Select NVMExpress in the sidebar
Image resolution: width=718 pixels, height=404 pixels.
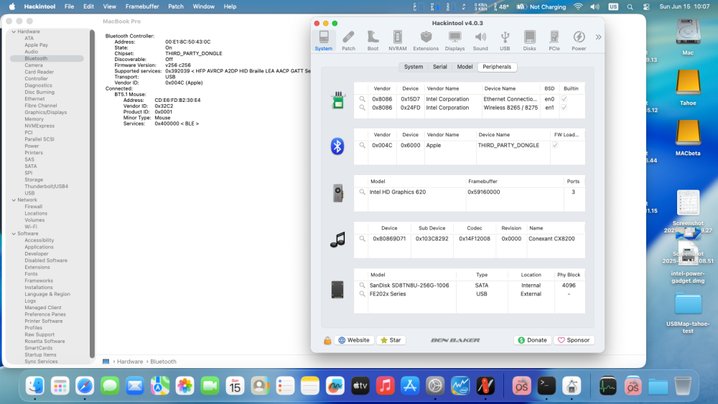39,126
